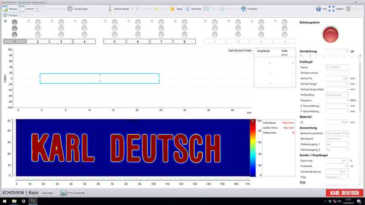Click bottom indicator lamp above channel 7
Viewport: 365px width, 205px height.
click(161, 35)
